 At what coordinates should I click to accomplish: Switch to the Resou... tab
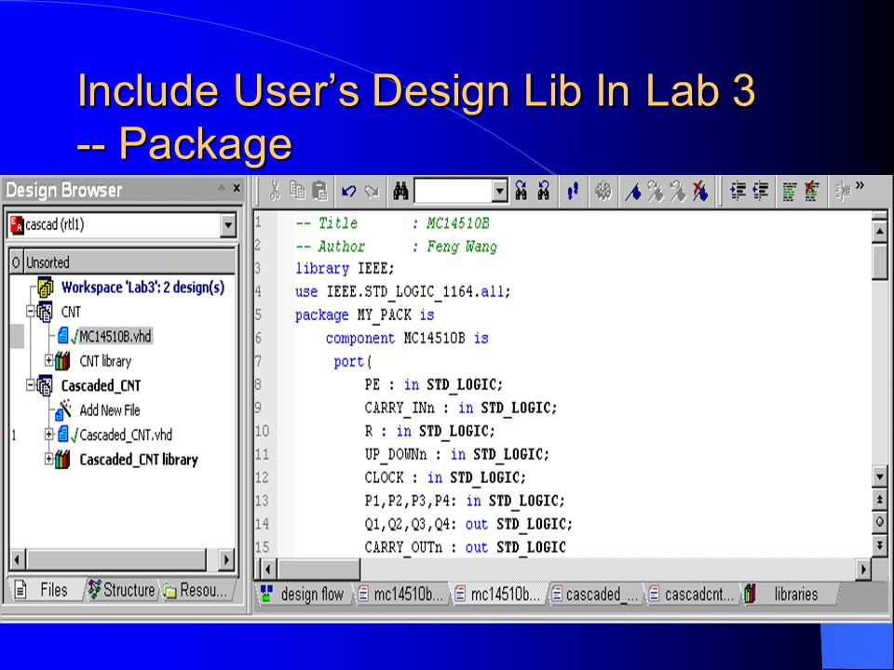pos(198,591)
